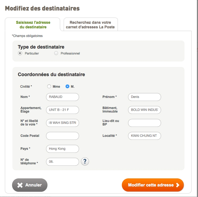Choose M. as civilité
This screenshot has height=197, width=198.
(67, 87)
